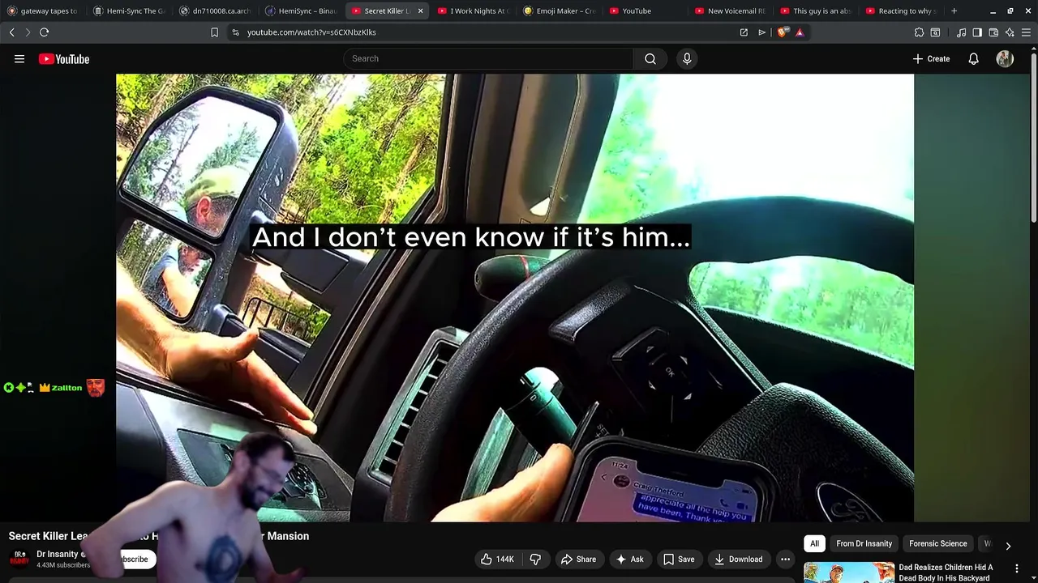This screenshot has width=1038, height=583.
Task: Show next filter chips with arrow
Action: point(1008,546)
